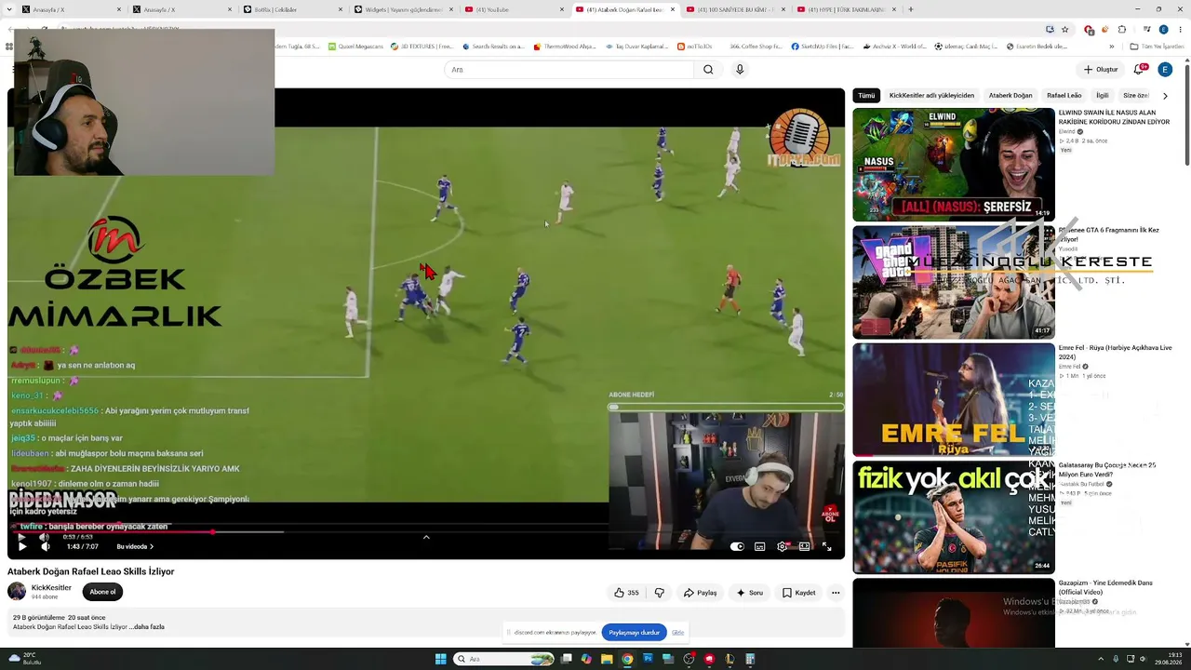Open the subtitles/captions button
The width and height of the screenshot is (1191, 670).
pyautogui.click(x=759, y=546)
